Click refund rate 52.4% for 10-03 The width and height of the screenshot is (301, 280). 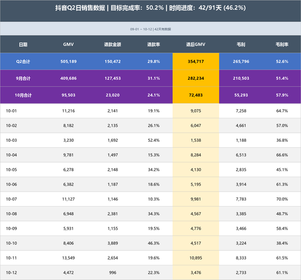click(154, 140)
